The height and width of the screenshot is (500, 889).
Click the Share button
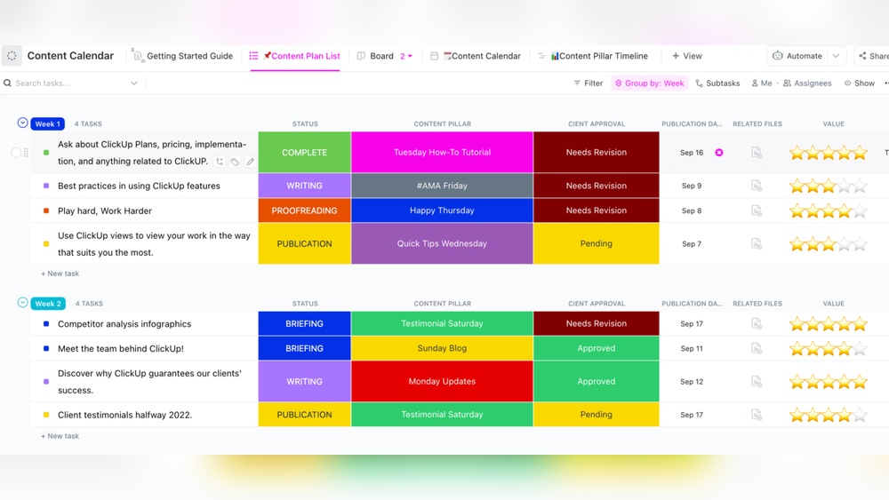click(x=874, y=56)
